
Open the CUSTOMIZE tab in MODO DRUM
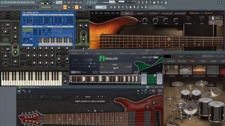coord(171,61)
